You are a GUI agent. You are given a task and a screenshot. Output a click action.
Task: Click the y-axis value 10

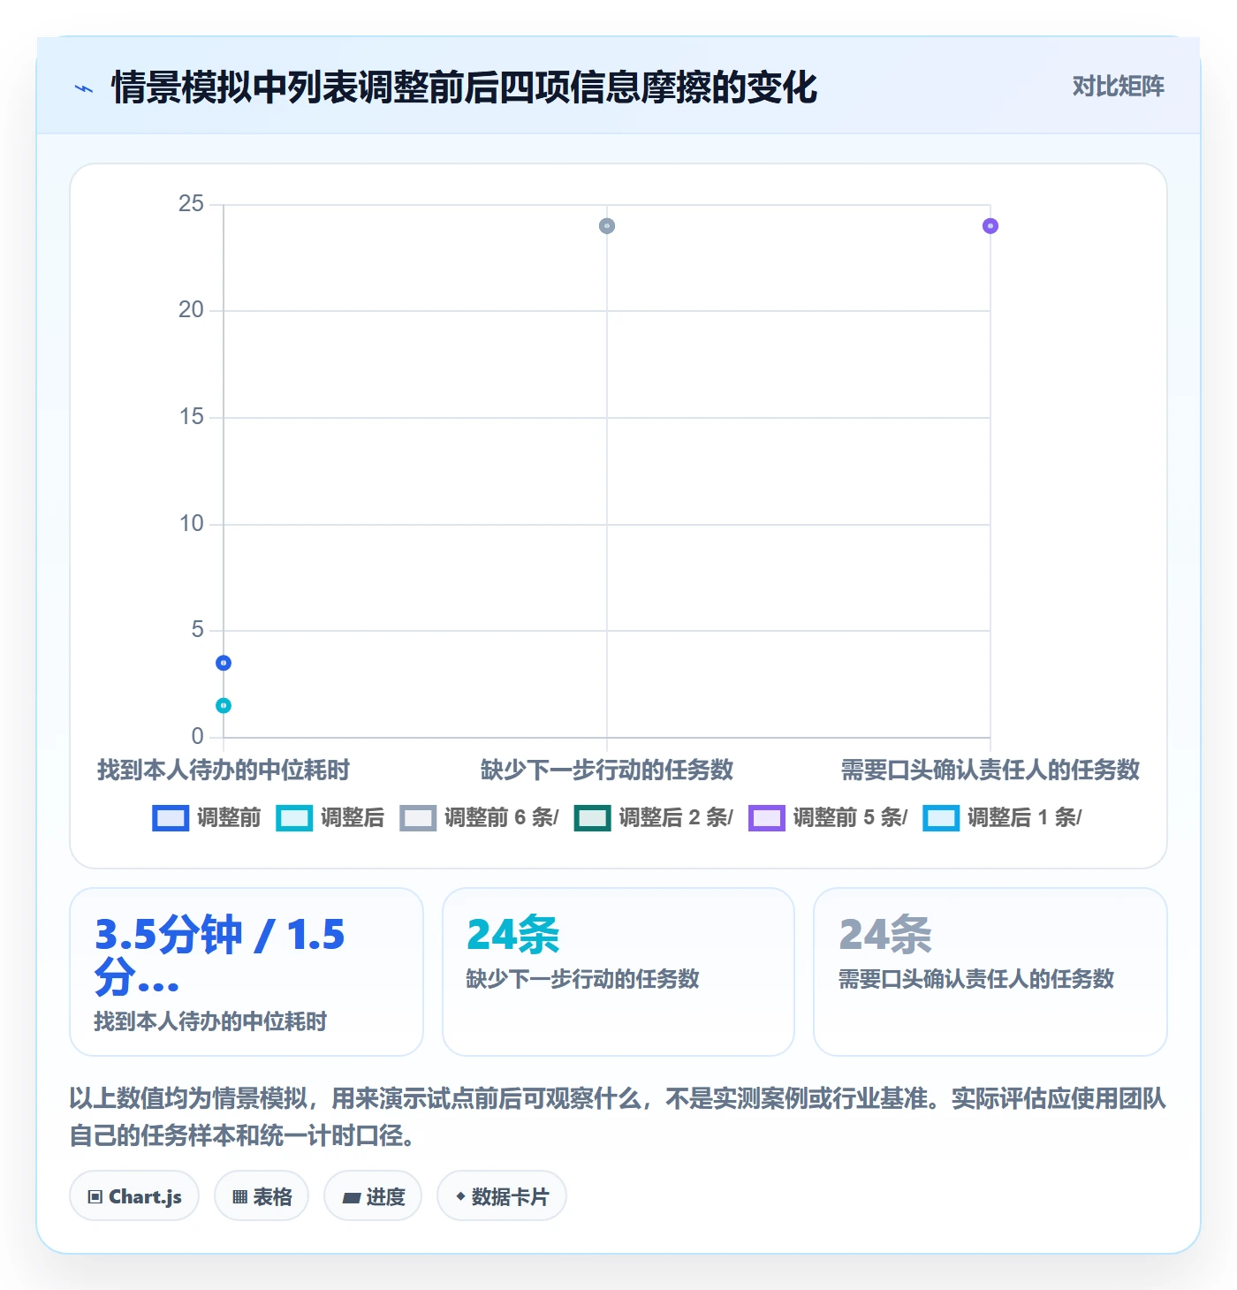click(191, 524)
